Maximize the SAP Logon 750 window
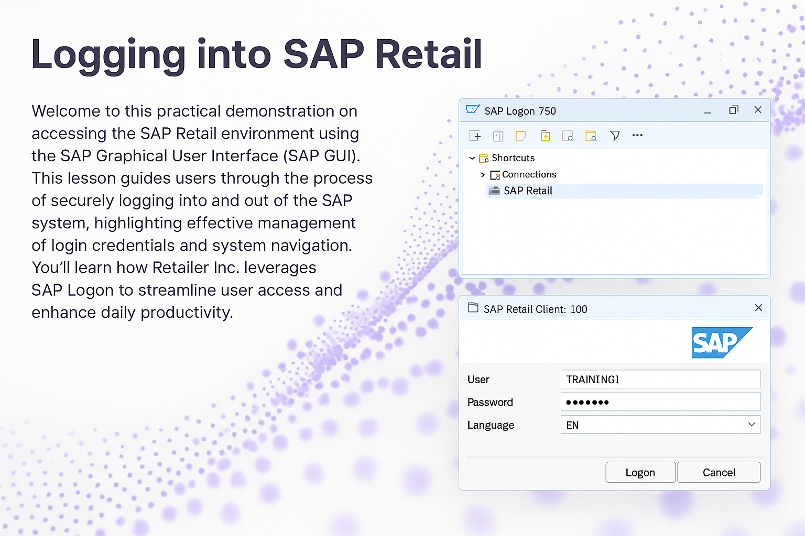Image resolution: width=805 pixels, height=536 pixels. [733, 110]
